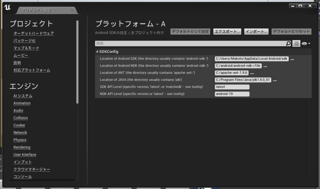Open インプット settings
The height and width of the screenshot is (189, 320).
click(x=22, y=162)
